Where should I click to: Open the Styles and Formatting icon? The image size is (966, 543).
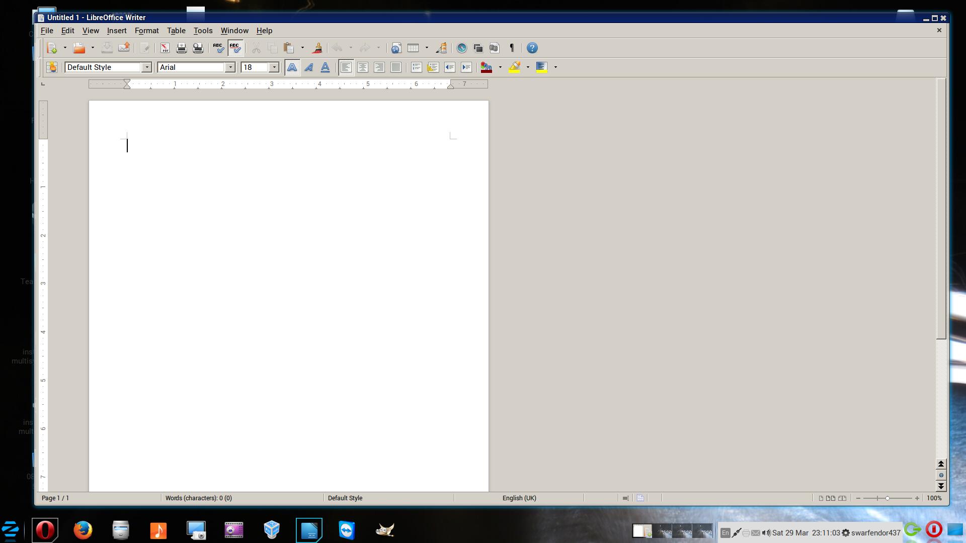tap(52, 67)
